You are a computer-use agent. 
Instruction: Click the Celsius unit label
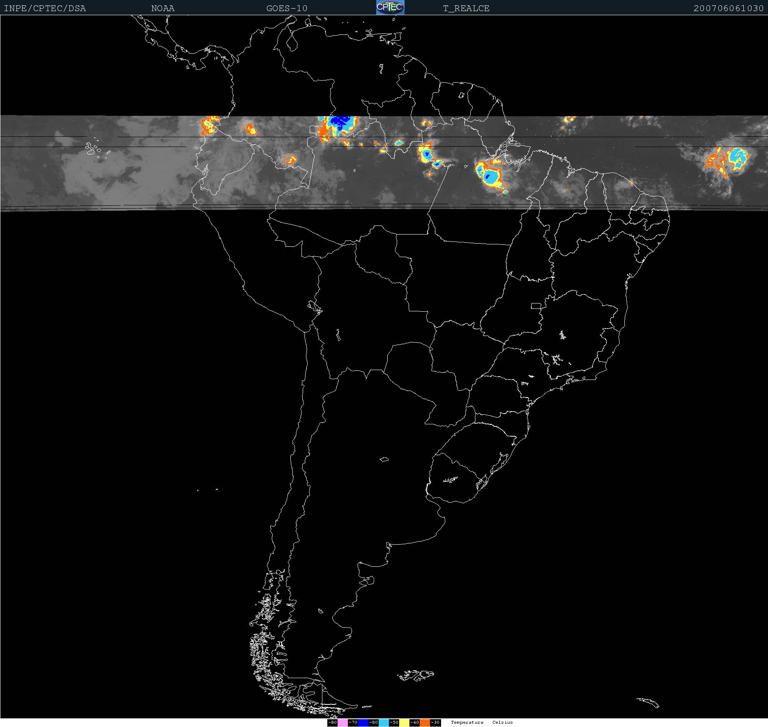pyautogui.click(x=503, y=722)
